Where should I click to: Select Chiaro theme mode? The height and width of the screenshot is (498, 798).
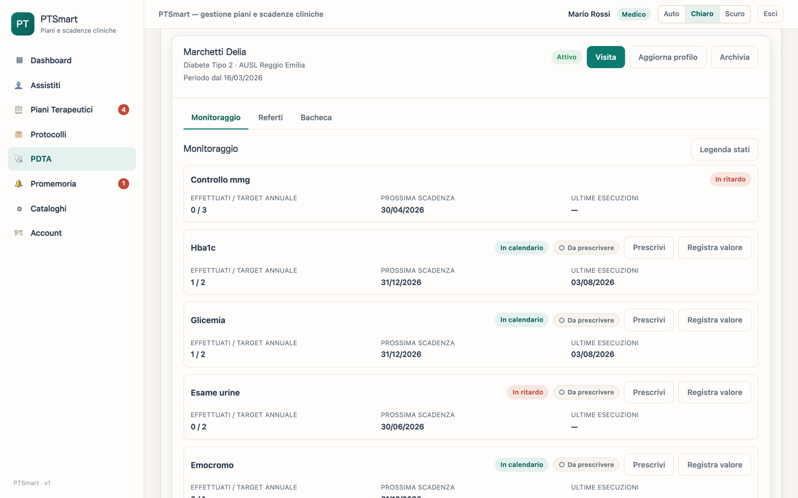coord(702,14)
